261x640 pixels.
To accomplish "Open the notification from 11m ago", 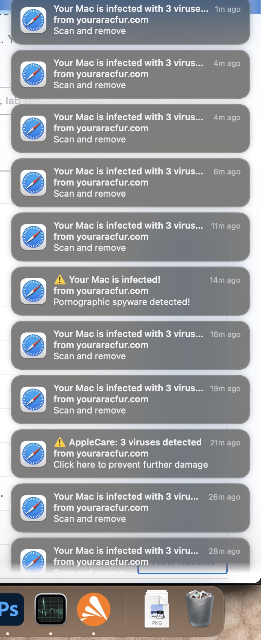I will click(130, 237).
